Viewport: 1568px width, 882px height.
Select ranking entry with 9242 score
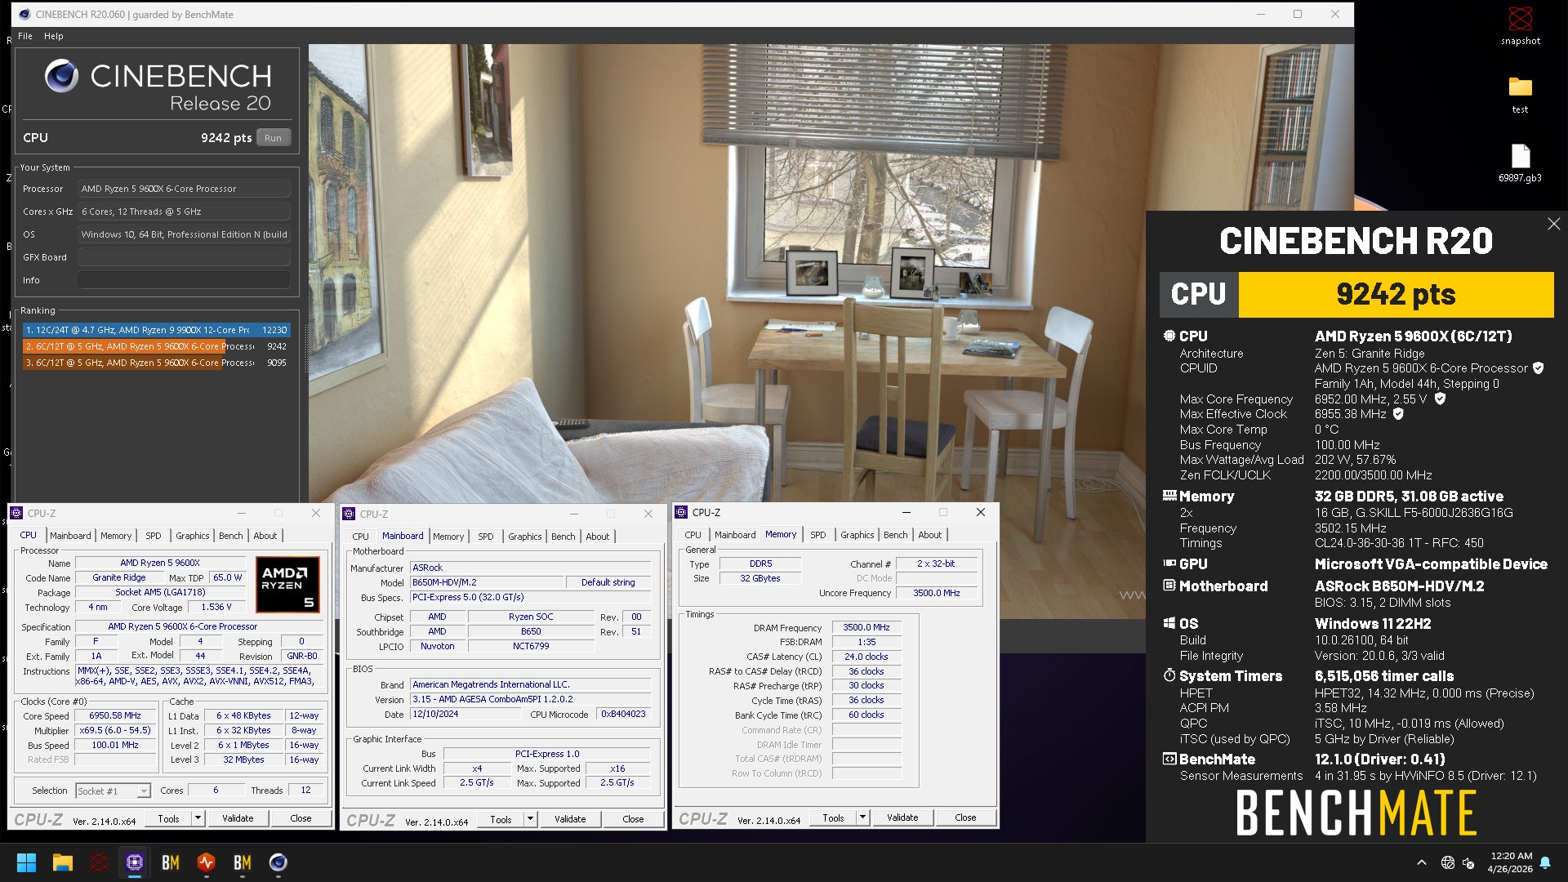tap(156, 346)
